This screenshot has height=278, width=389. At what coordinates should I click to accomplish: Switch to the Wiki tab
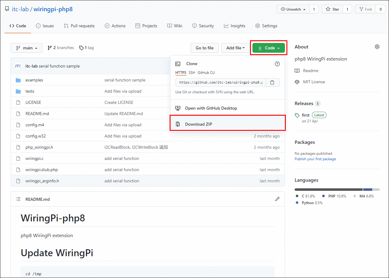(174, 26)
